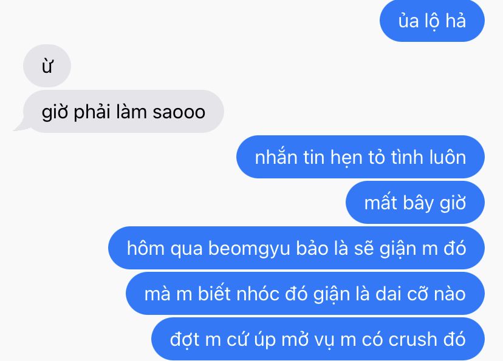This screenshot has height=361, width=503.
Task: Tap the word "nhóc" in the blue message
Action: (258, 294)
